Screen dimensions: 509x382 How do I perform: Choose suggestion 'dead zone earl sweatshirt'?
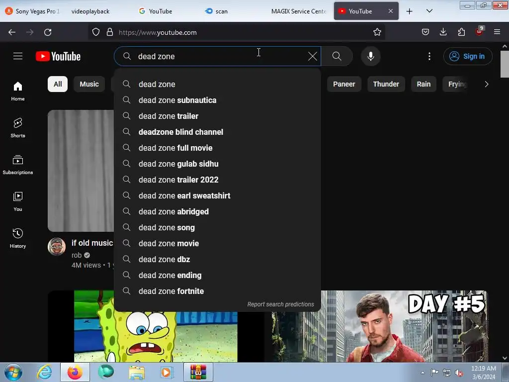[218, 195]
